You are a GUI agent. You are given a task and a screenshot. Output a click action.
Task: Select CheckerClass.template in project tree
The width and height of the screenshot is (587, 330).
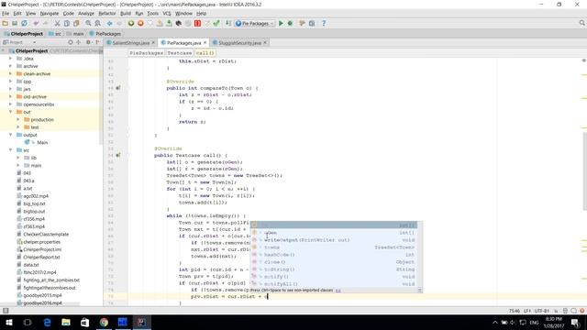pos(46,235)
